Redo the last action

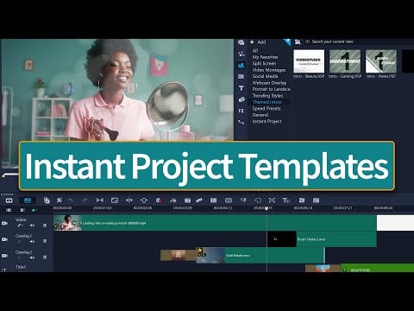85,200
